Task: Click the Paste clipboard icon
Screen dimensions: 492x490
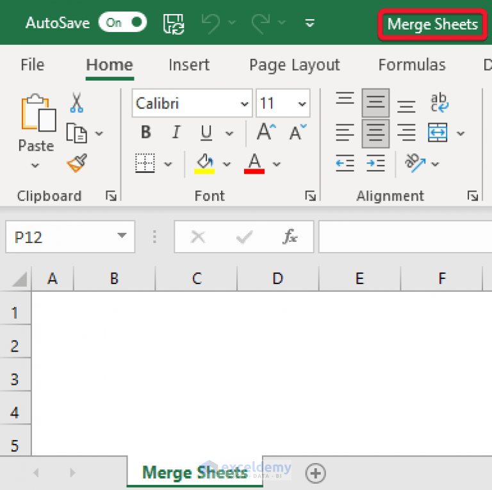Action: [x=38, y=112]
